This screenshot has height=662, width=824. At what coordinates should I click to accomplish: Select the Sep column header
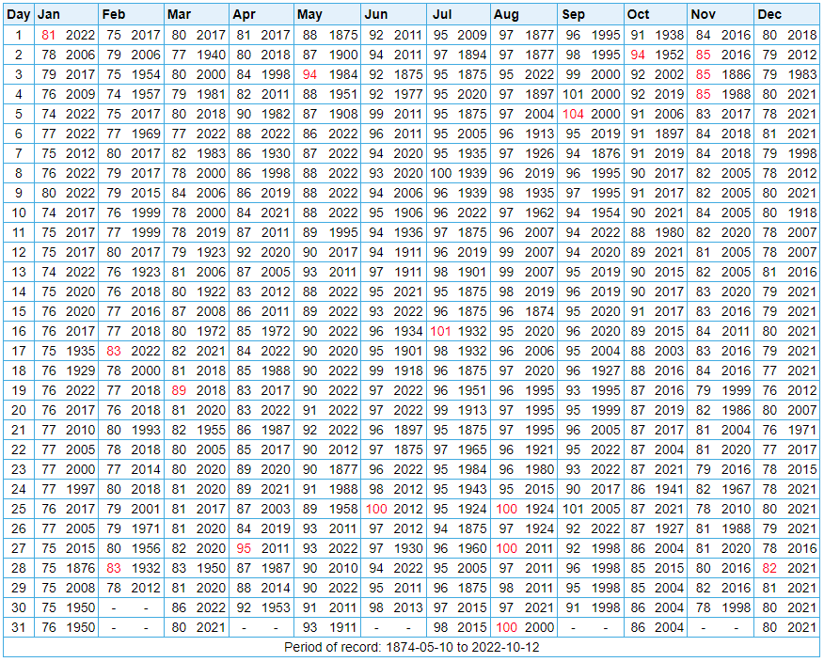click(x=573, y=15)
